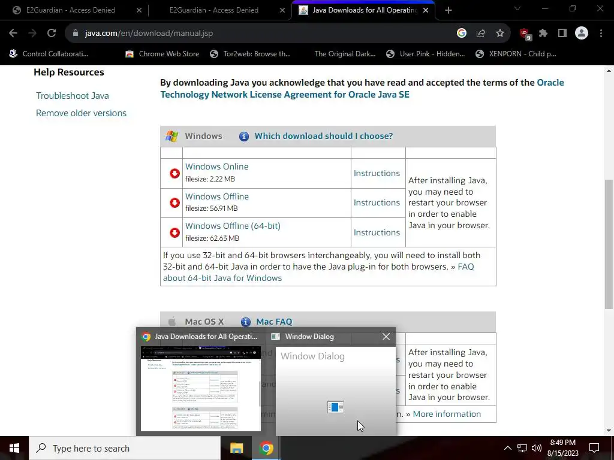This screenshot has width=614, height=460.
Task: Click the download icon for Windows Offline (64-bit)
Action: coord(174,232)
